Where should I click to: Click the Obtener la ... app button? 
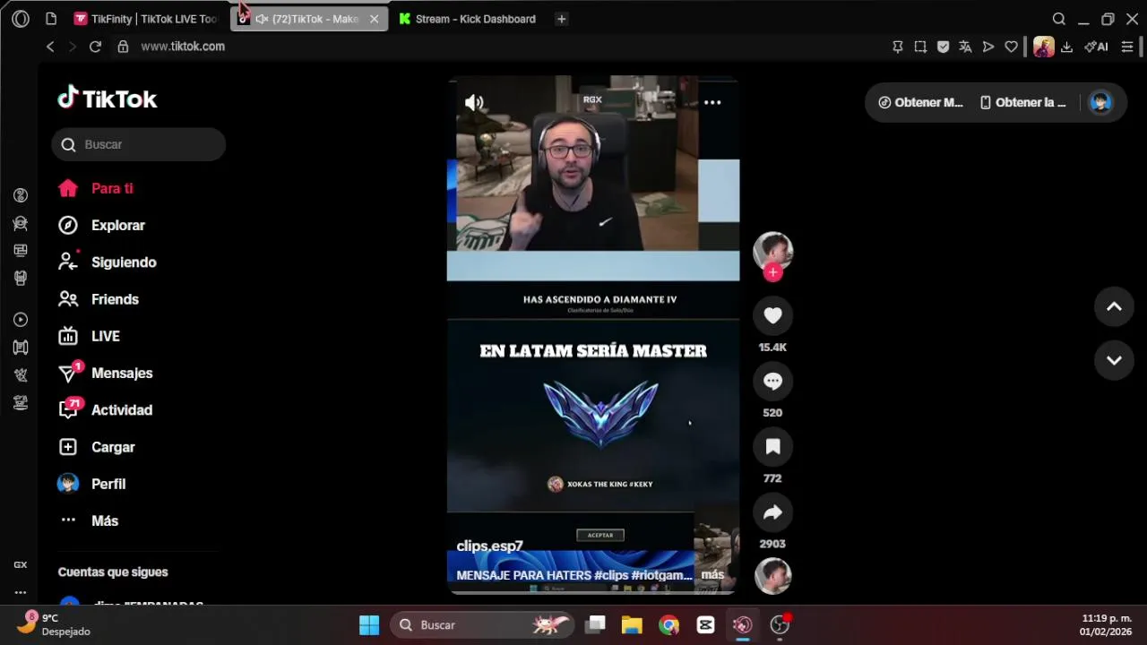click(x=1023, y=102)
